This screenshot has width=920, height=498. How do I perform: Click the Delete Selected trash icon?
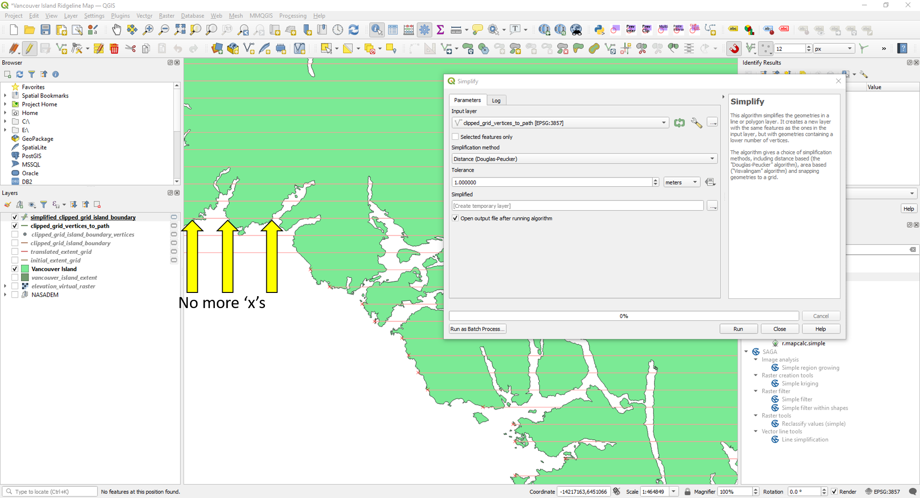pos(114,48)
